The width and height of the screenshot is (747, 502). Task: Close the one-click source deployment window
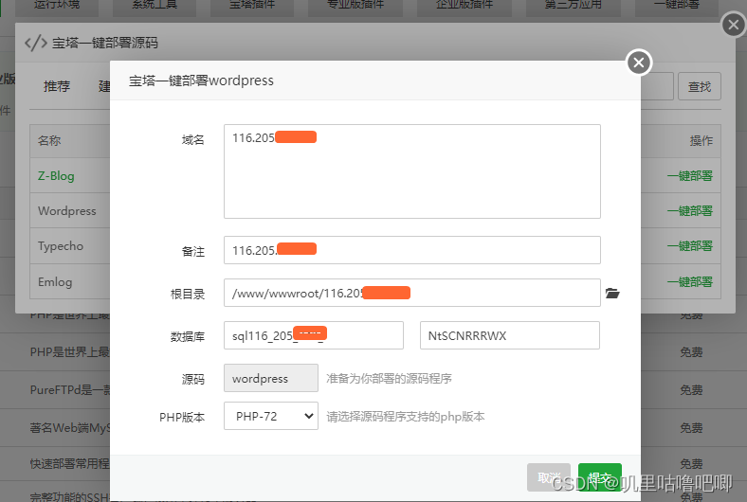point(734,25)
